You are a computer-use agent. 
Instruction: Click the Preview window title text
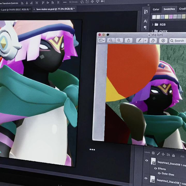157,35
